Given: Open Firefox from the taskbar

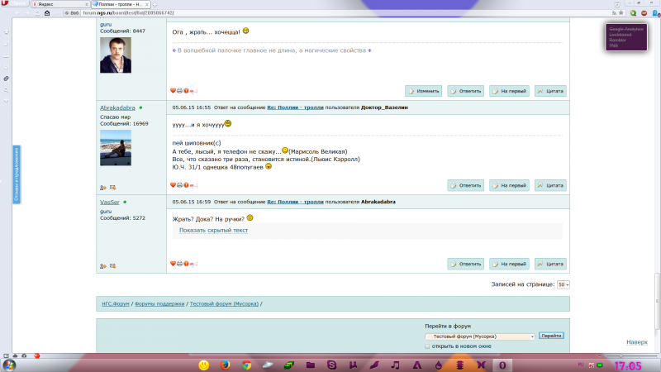Looking at the screenshot, I should click(225, 365).
